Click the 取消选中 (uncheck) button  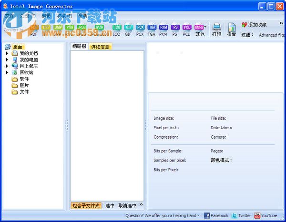[x=127, y=206]
